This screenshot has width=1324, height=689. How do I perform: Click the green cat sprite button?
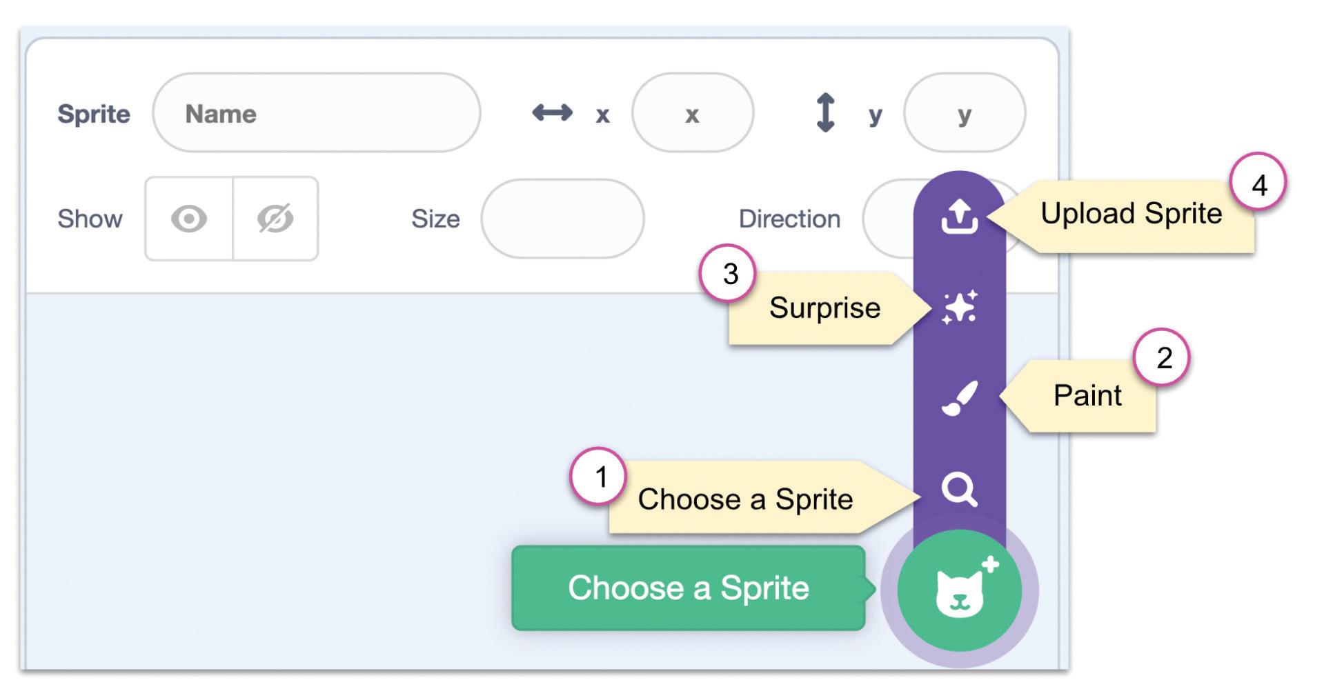click(x=959, y=590)
